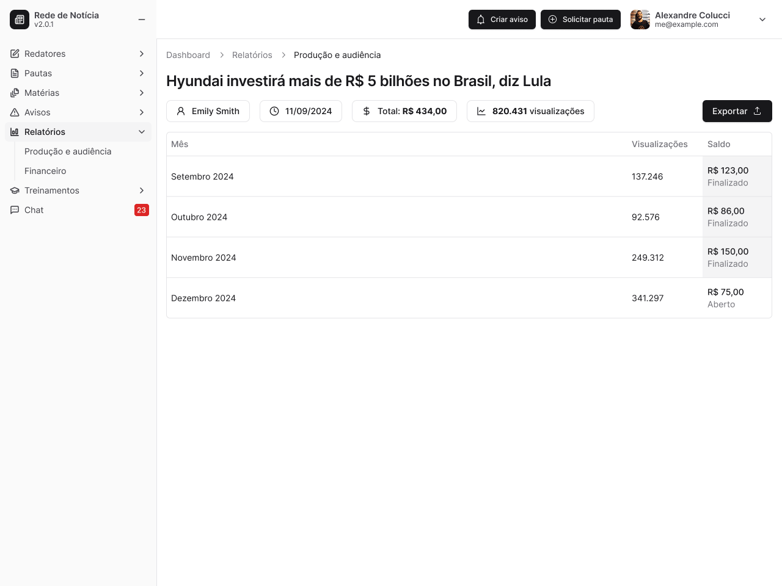Screen dimensions: 782x586
Task: Expand the Treinamentos section
Action: pos(142,190)
